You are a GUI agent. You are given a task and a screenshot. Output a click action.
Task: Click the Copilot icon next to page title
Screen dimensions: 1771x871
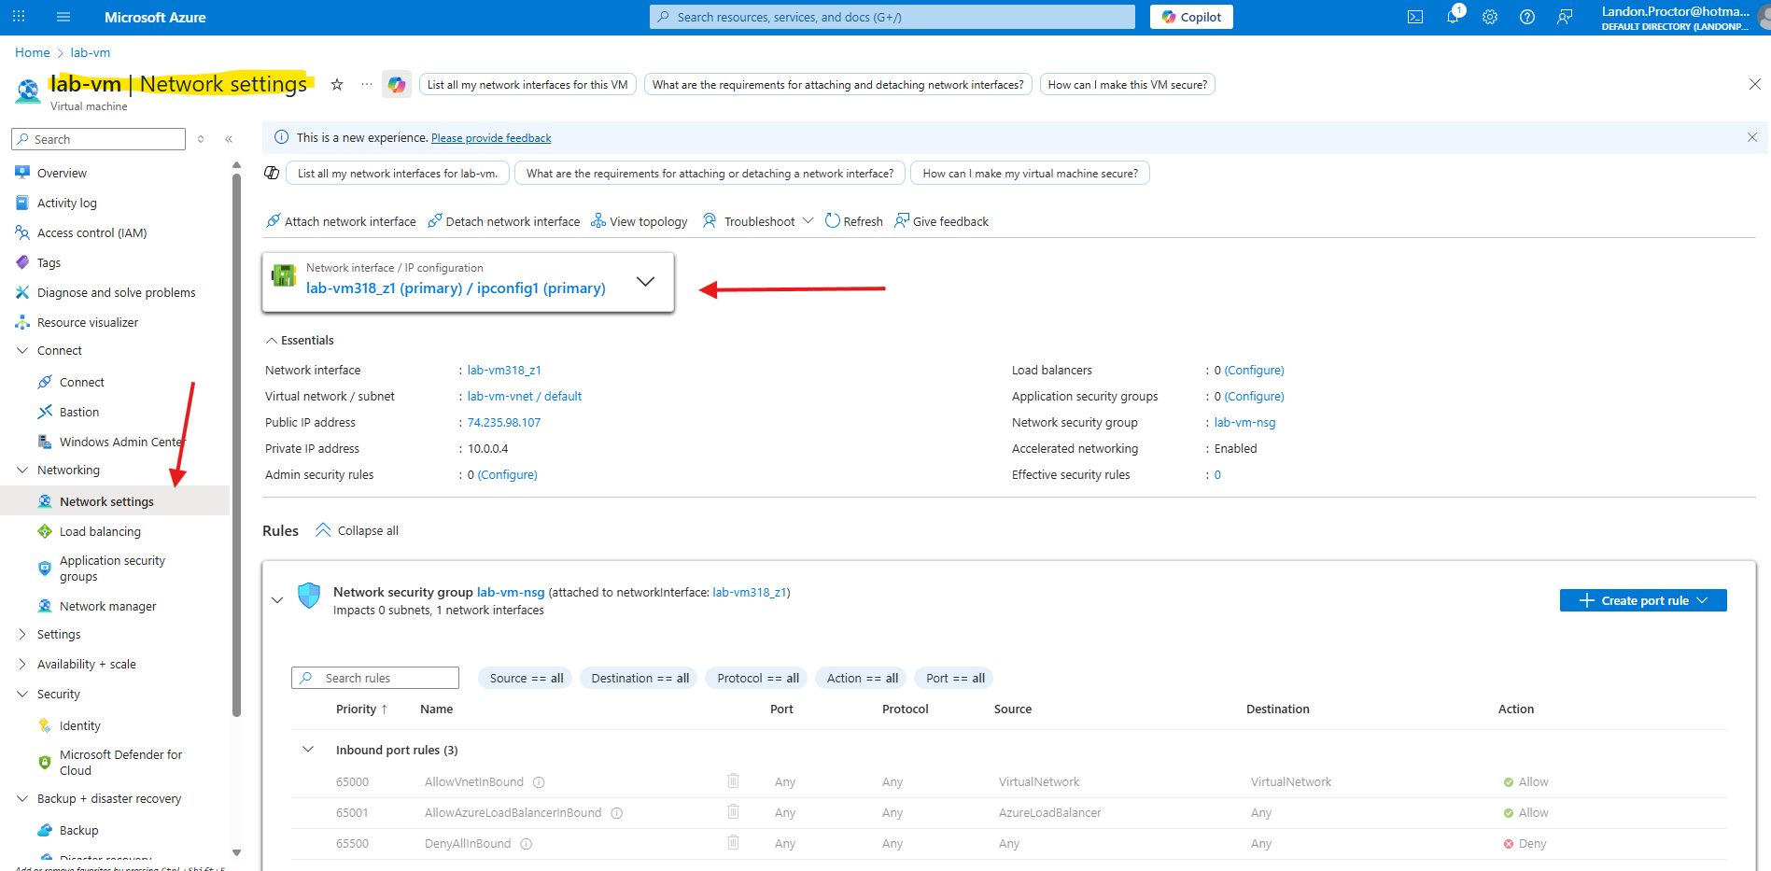[397, 84]
